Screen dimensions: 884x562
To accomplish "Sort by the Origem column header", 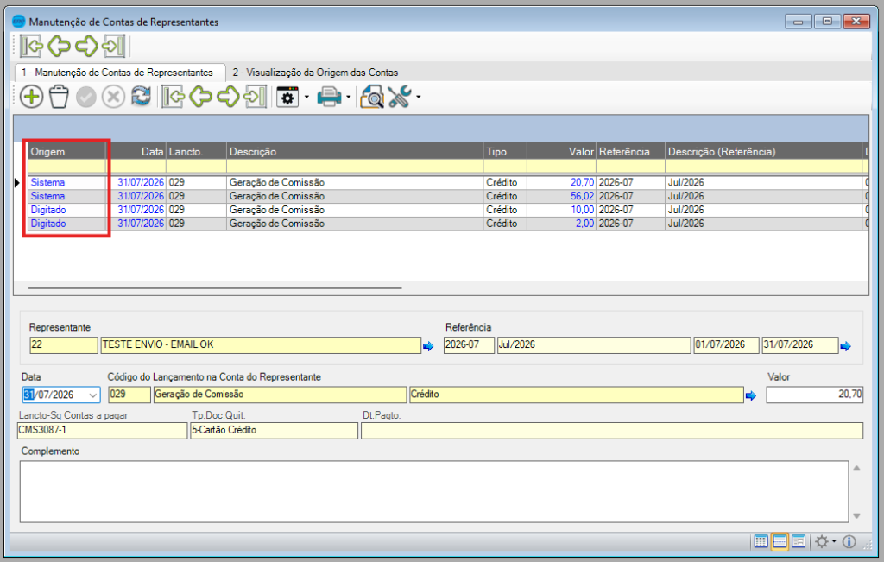I will [67, 152].
